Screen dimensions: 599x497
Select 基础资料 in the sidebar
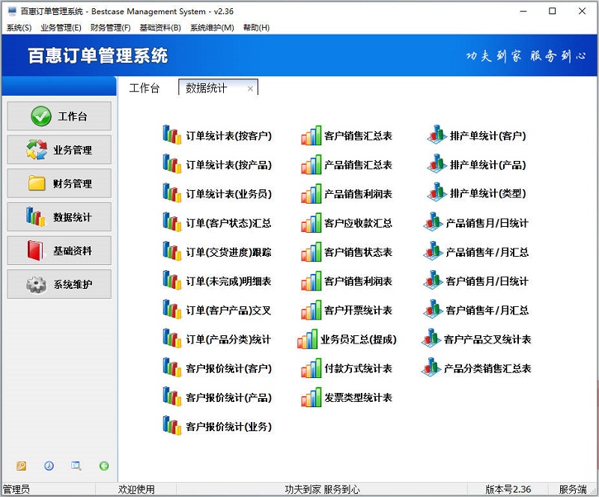58,251
